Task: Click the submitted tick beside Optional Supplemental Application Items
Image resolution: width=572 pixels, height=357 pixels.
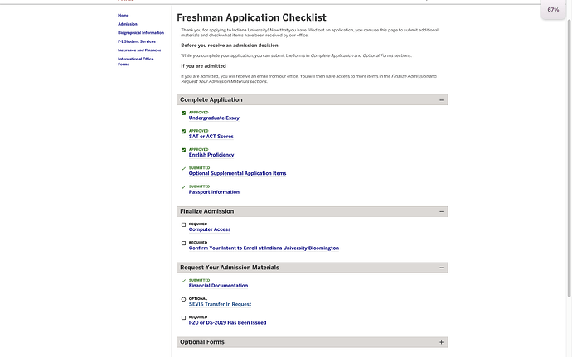Action: pyautogui.click(x=183, y=168)
